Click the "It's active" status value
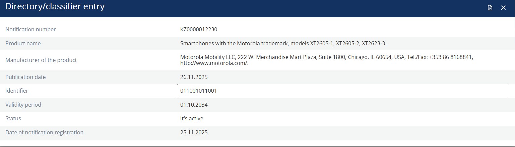Viewport: 515px width, 147px height. (192, 118)
